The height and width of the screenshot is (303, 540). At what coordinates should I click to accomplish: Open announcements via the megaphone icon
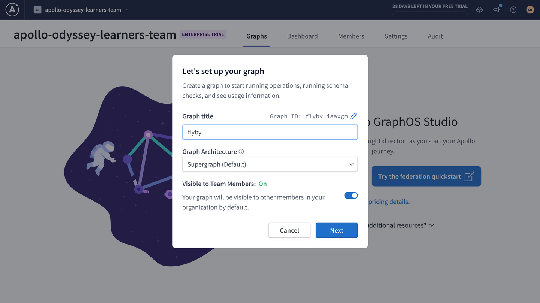click(496, 10)
